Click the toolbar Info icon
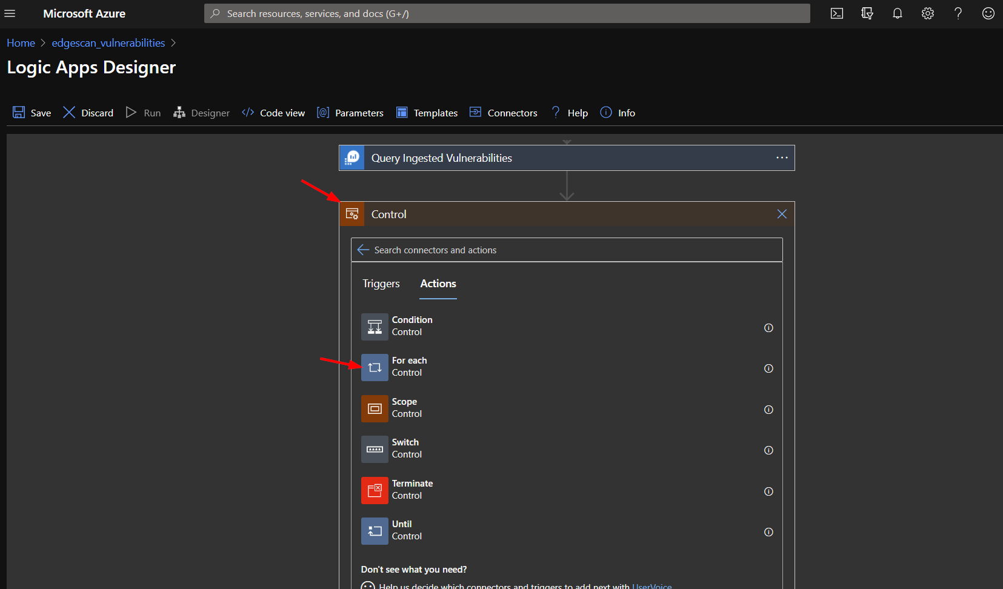Screen dimensions: 1003x589 tap(606, 112)
